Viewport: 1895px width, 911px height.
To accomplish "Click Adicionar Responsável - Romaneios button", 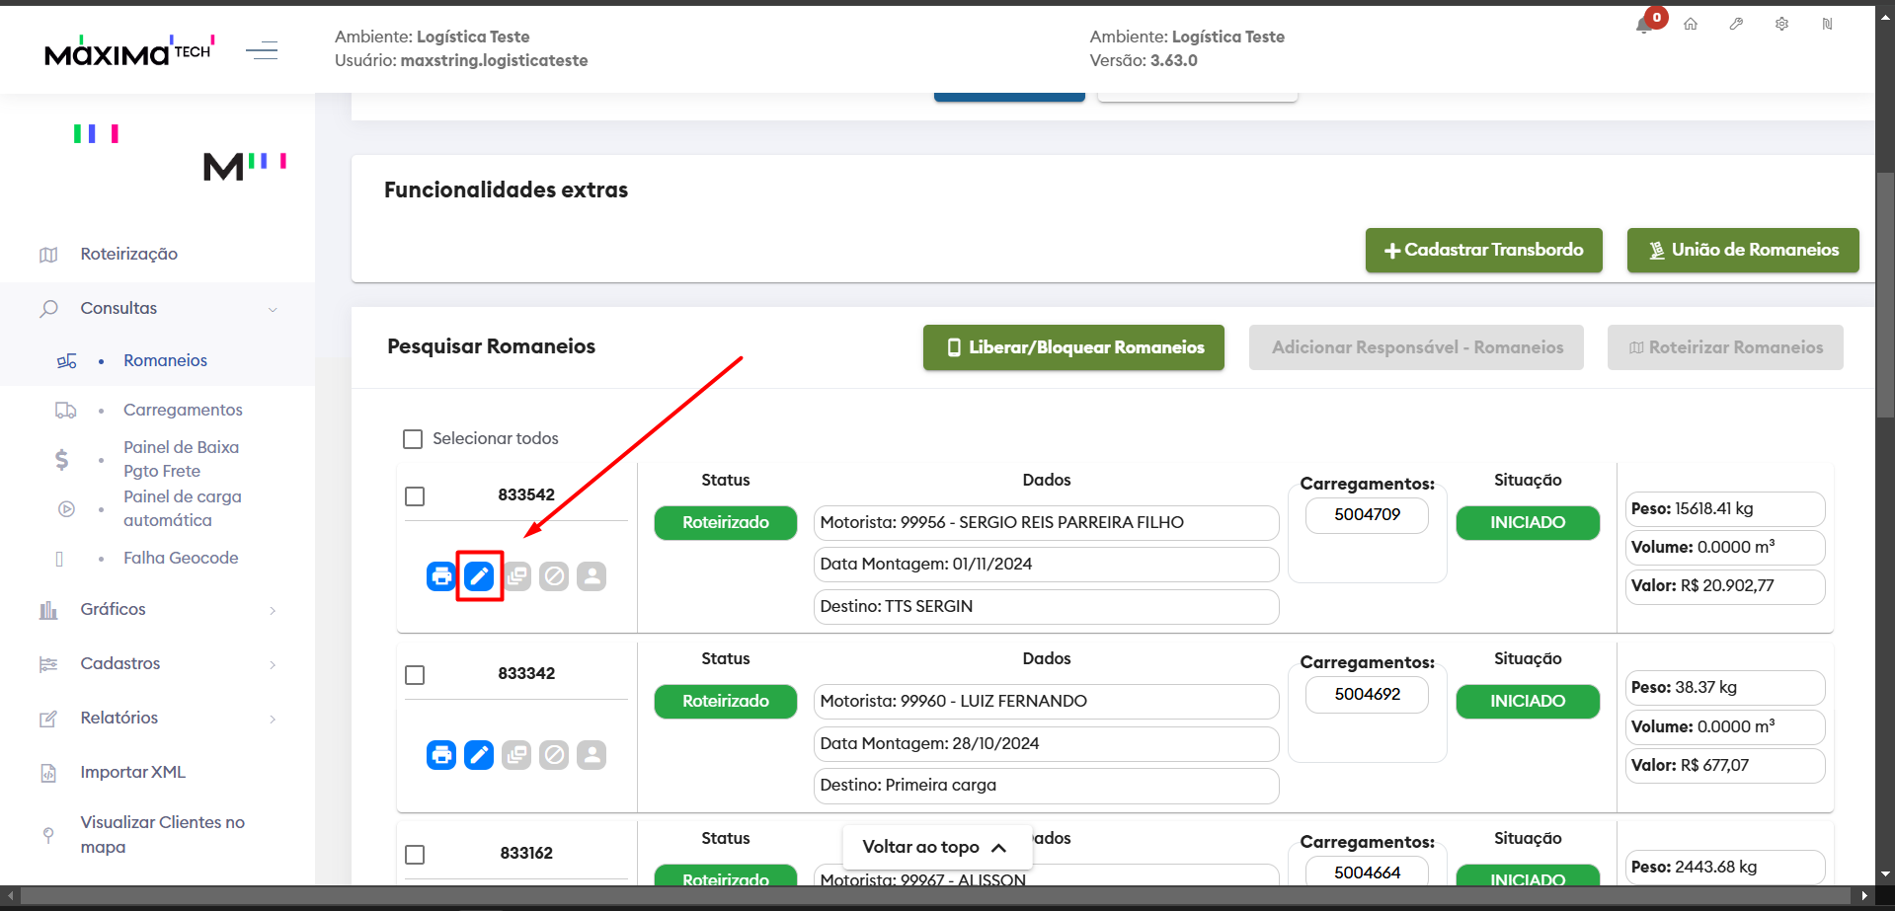I will point(1416,347).
